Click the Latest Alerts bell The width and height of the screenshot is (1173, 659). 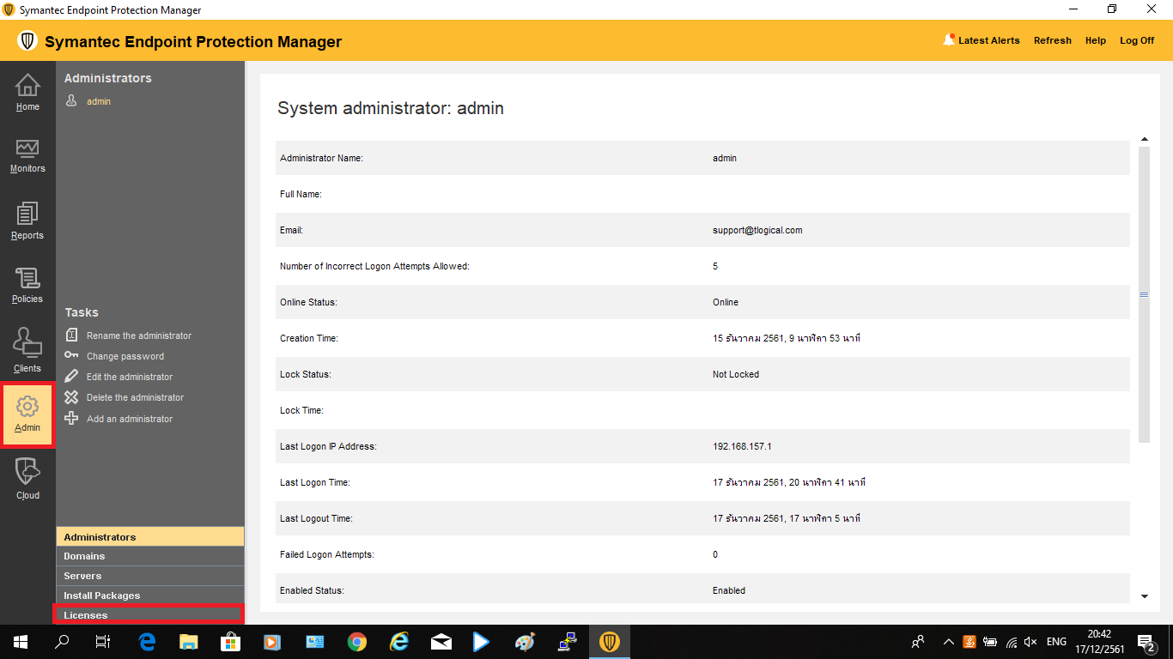949,40
